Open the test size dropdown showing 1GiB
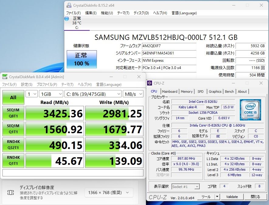The height and width of the screenshot is (205, 269). click(x=51, y=94)
